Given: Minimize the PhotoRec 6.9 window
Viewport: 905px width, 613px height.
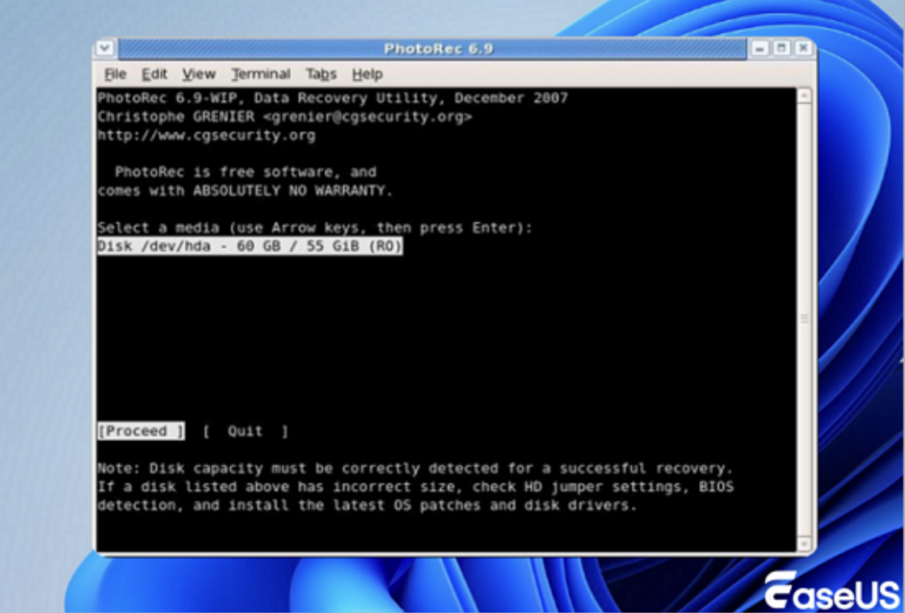Looking at the screenshot, I should click(x=760, y=49).
